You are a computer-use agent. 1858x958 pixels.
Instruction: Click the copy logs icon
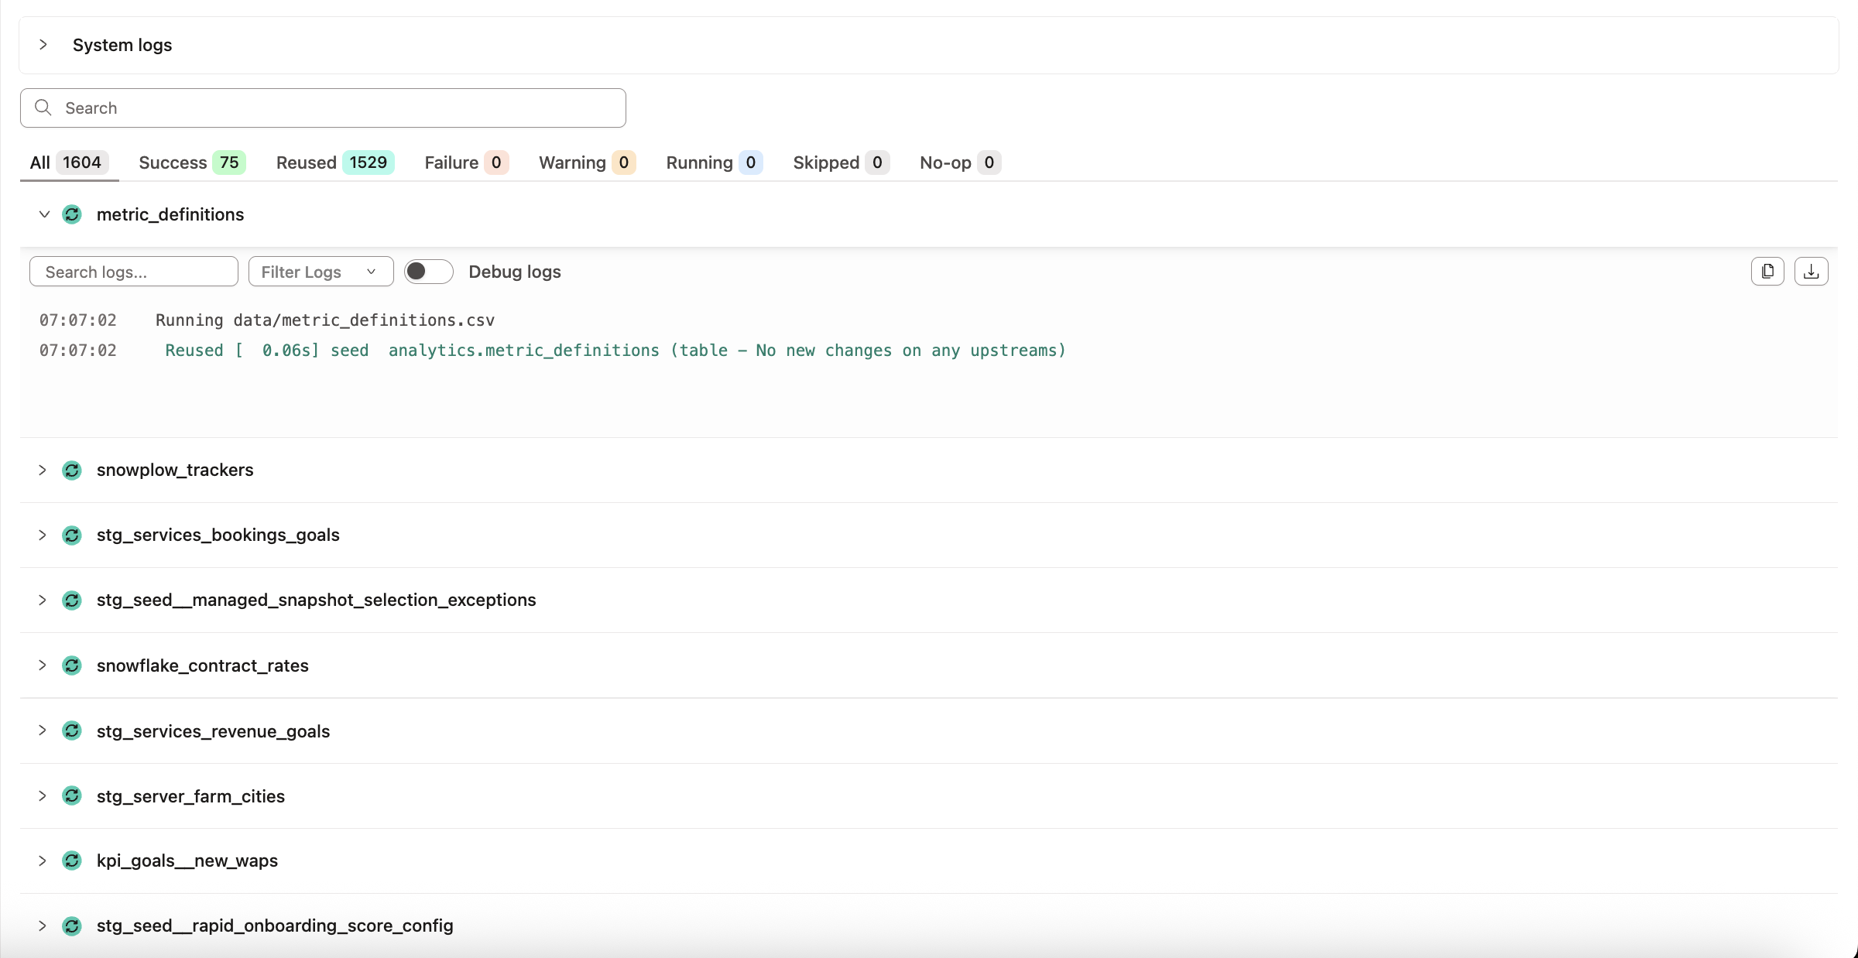(1767, 271)
